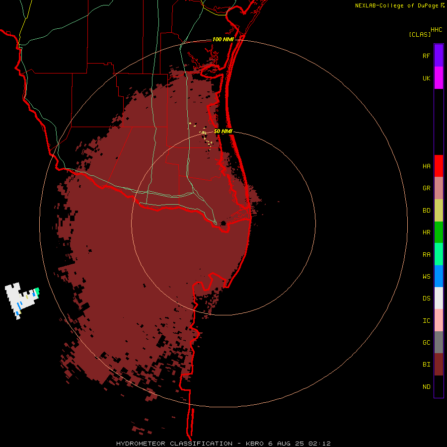Click the RF purple color swatch

tap(439, 56)
